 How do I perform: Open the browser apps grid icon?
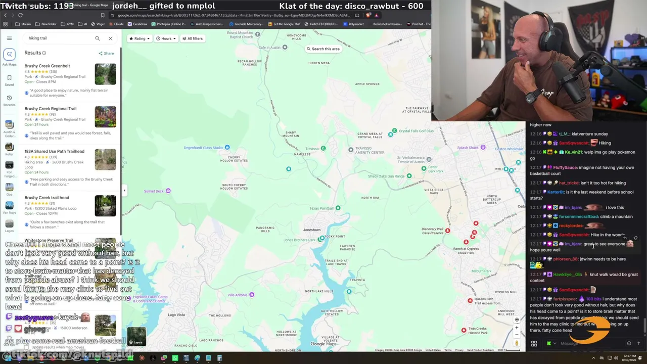coord(5,24)
